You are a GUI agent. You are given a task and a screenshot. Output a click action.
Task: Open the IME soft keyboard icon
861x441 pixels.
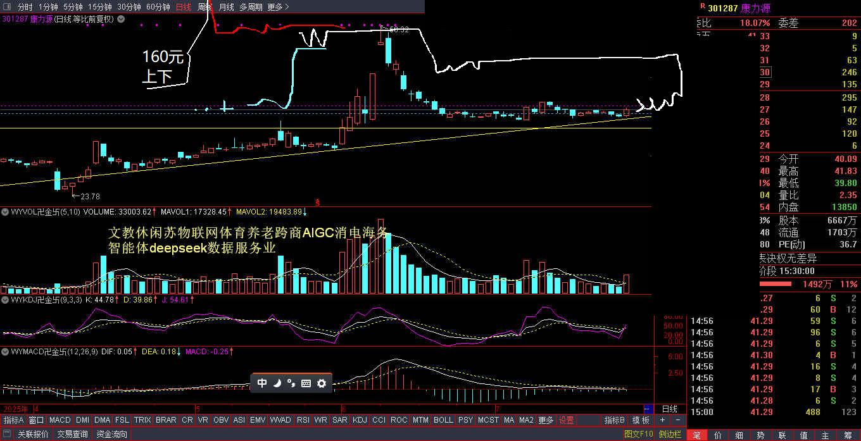[306, 383]
